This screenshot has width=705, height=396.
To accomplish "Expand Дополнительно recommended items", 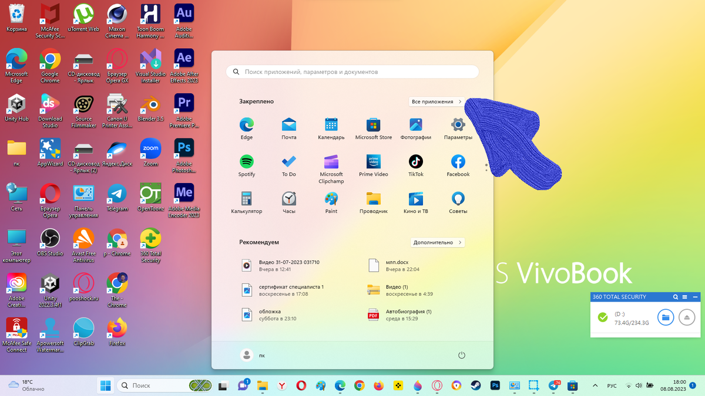I will tap(437, 242).
